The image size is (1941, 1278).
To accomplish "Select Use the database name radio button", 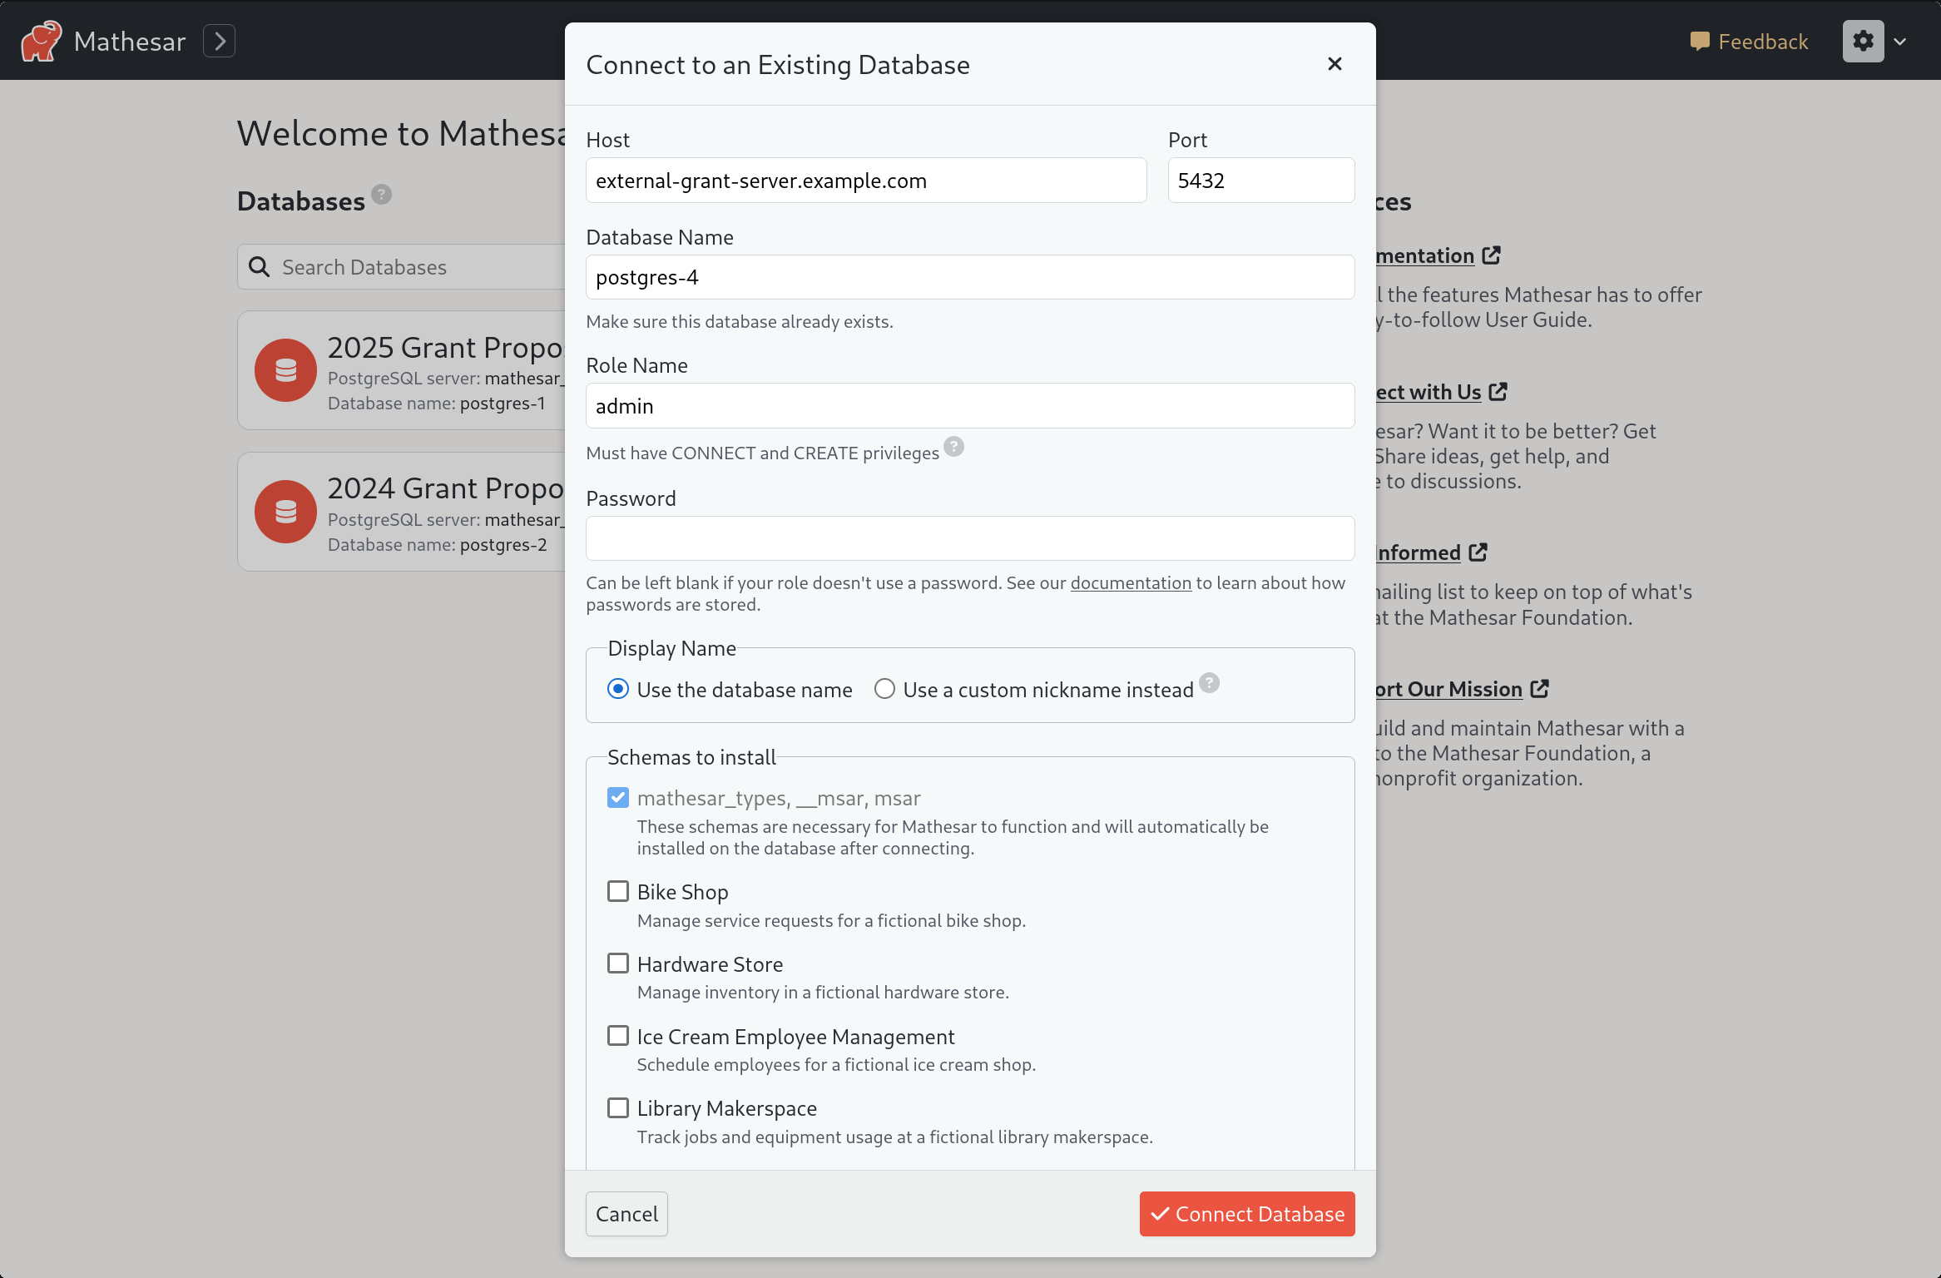I will [617, 689].
